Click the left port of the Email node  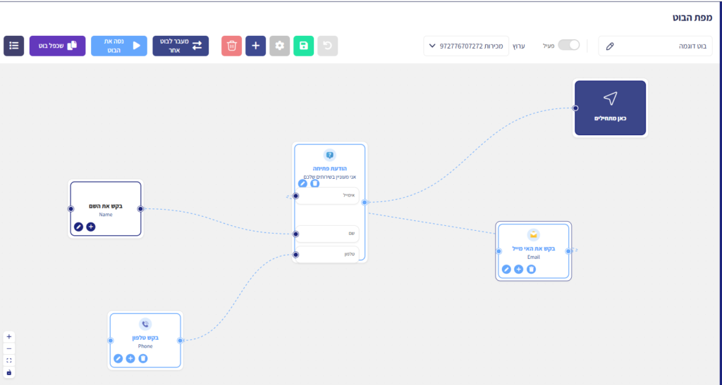tap(498, 251)
